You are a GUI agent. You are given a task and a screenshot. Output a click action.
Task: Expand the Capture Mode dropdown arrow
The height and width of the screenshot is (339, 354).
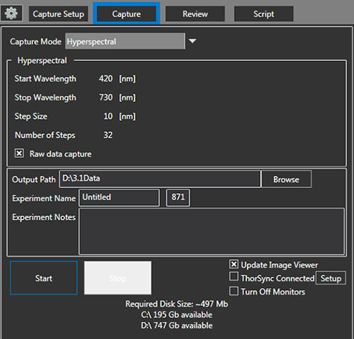[x=193, y=41]
